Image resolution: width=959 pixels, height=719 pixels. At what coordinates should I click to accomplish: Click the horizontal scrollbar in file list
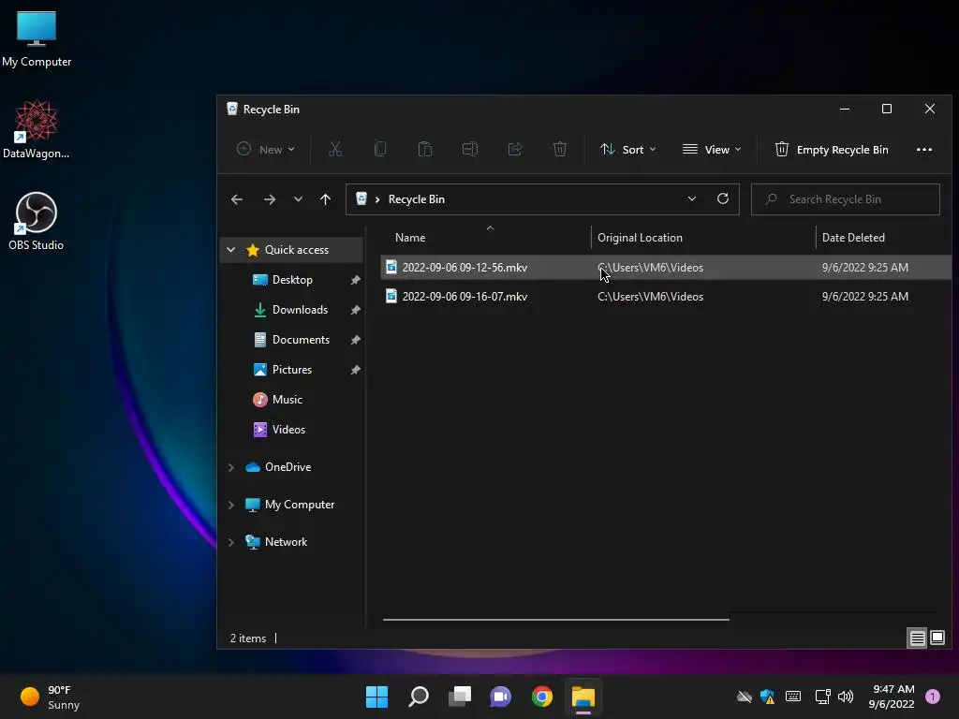tap(556, 620)
